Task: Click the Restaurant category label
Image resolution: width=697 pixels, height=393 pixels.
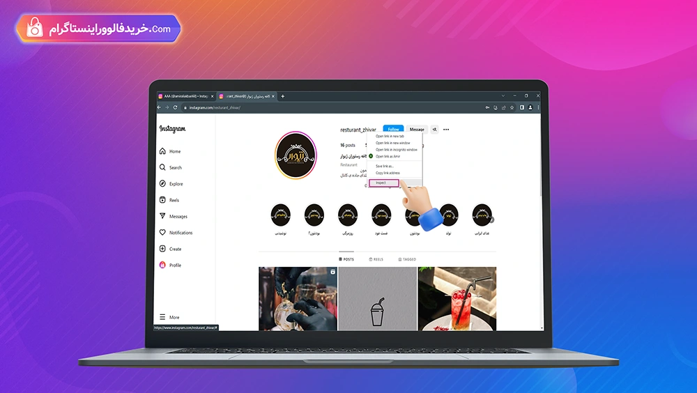Action: pos(348,165)
